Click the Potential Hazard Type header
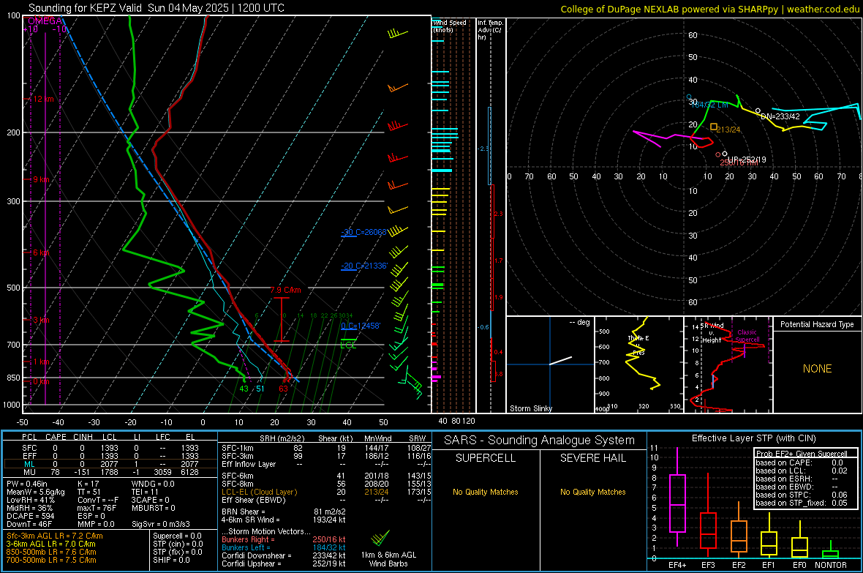This screenshot has width=863, height=573. (x=817, y=324)
